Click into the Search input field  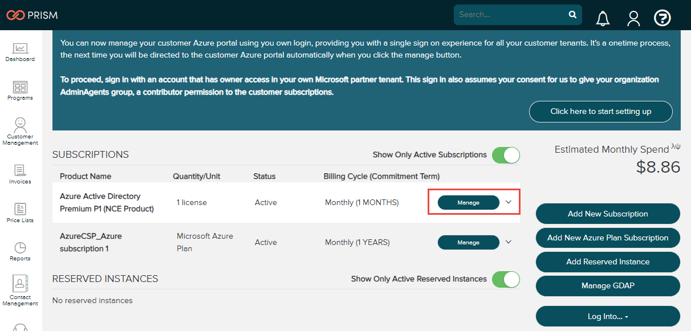[x=510, y=15]
